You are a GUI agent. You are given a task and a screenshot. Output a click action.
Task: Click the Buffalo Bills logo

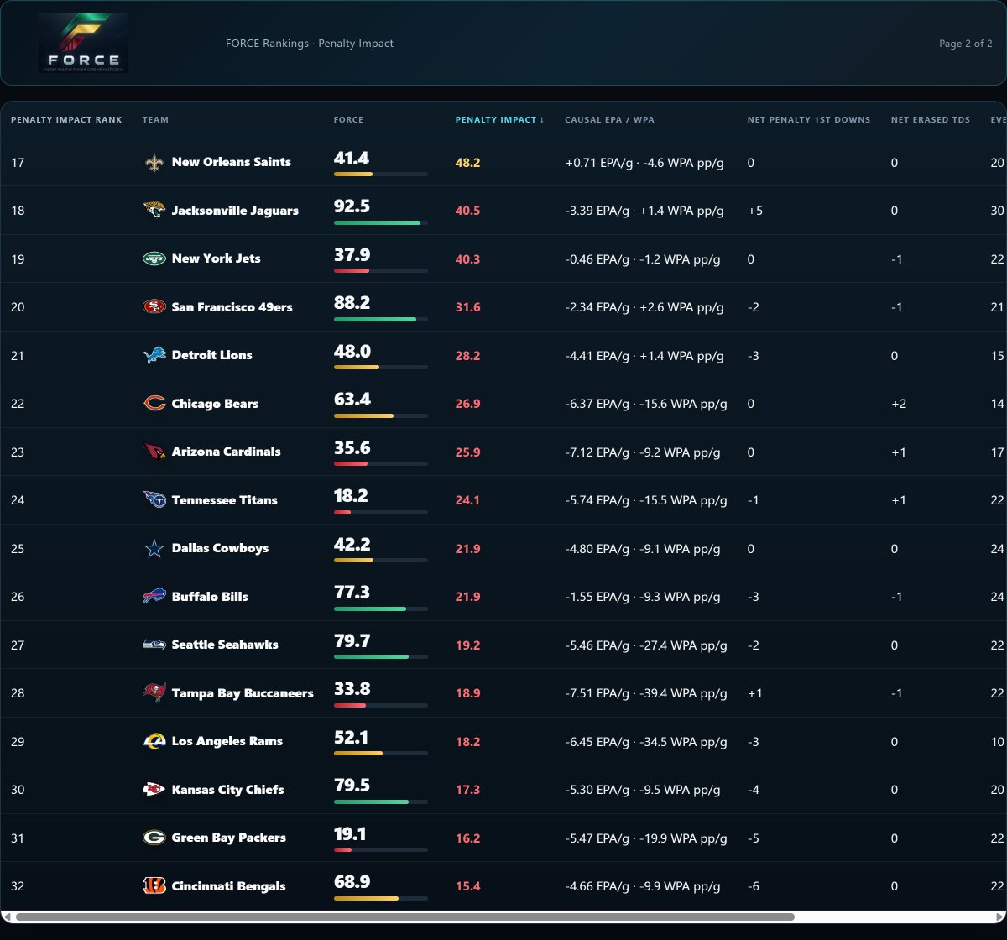154,597
